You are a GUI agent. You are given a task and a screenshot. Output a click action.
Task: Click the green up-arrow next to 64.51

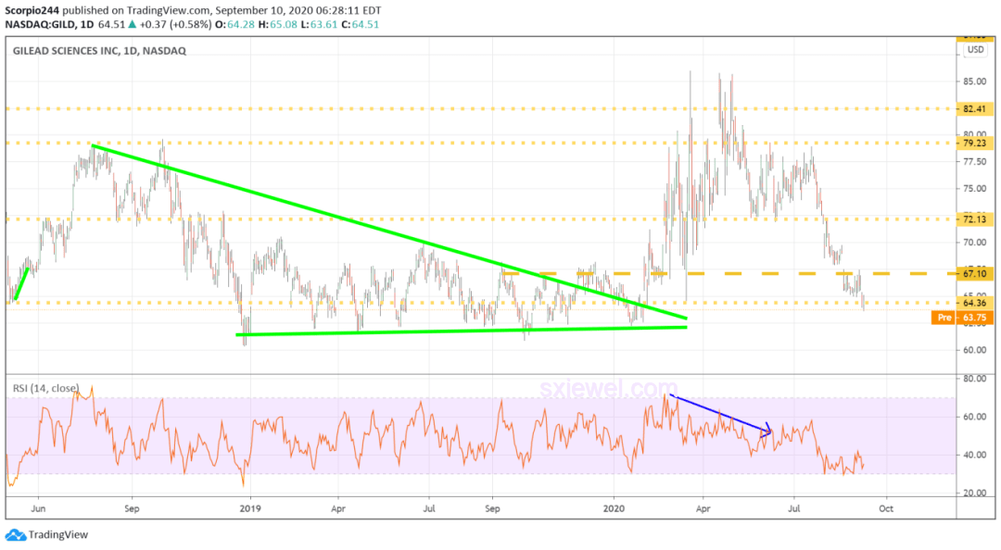coord(133,24)
